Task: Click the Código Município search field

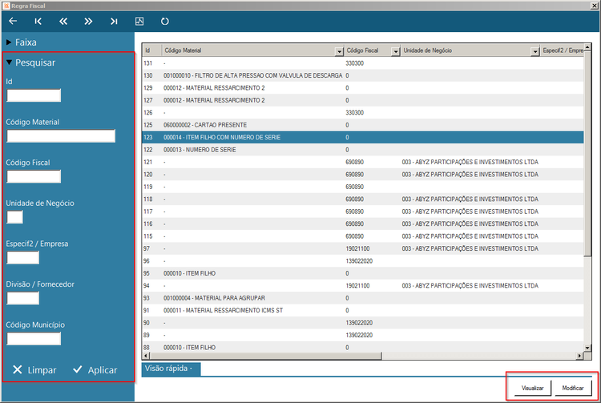Action: point(34,339)
